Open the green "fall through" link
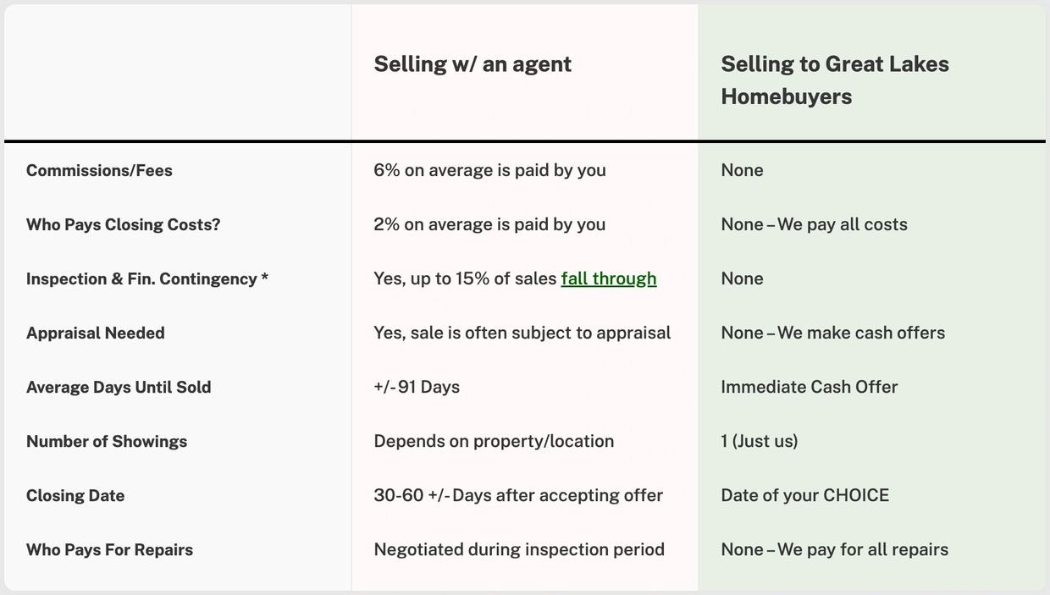This screenshot has height=595, width=1050. coord(608,278)
